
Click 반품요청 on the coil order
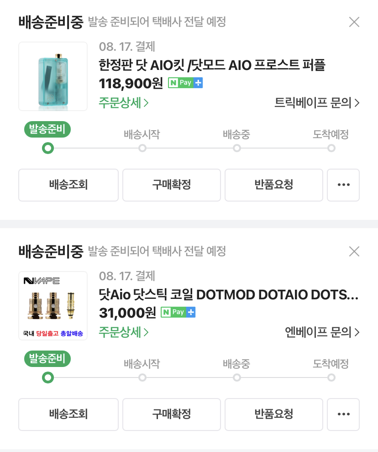tap(274, 415)
